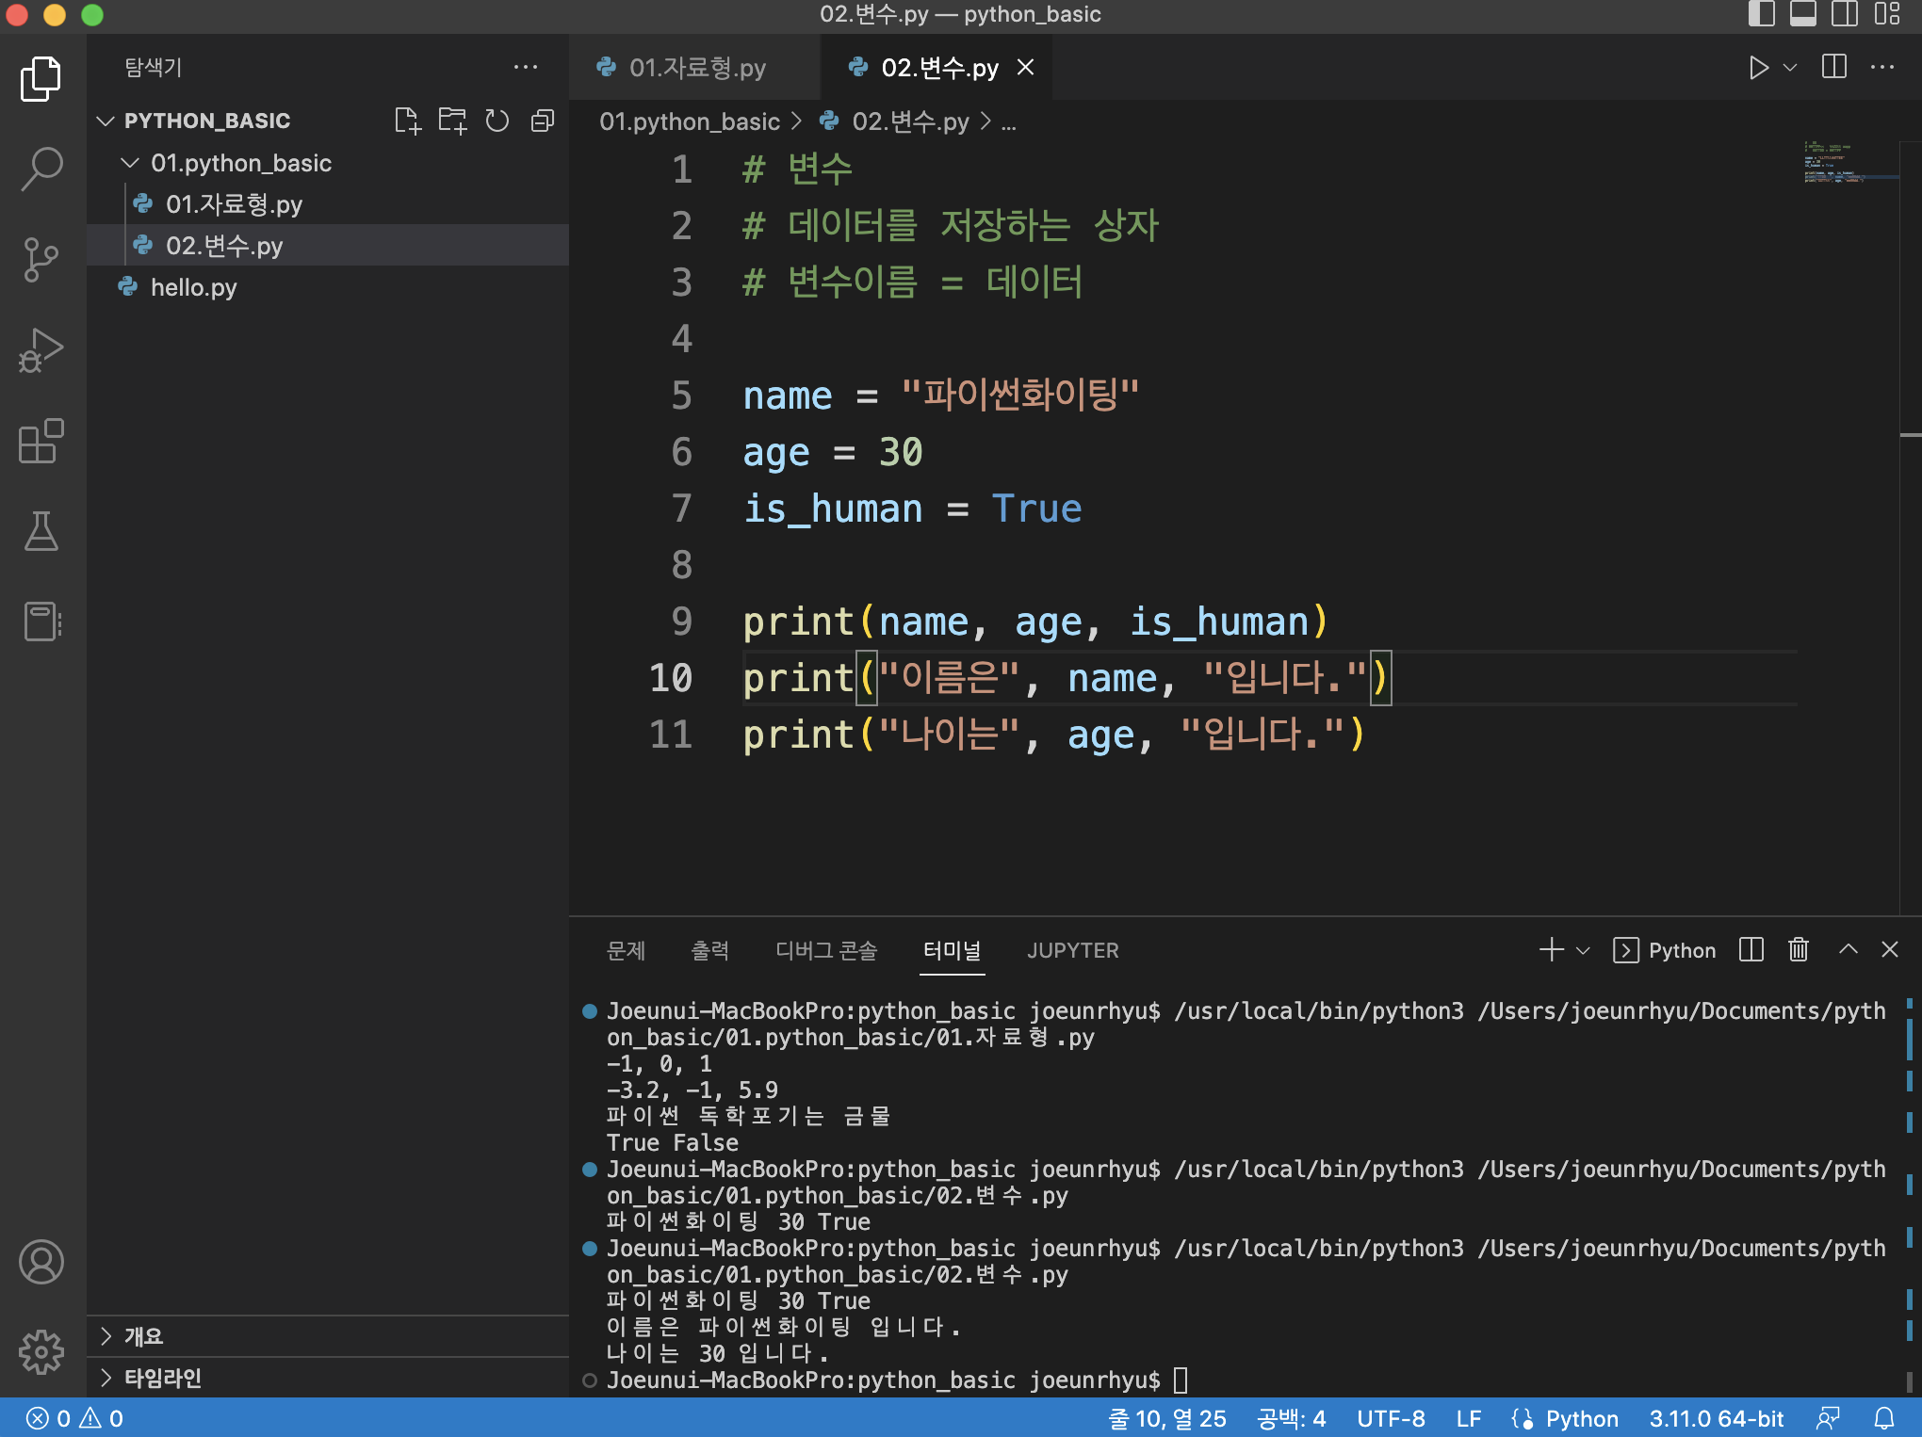Change the UTF-8 encoding
The image size is (1922, 1437).
coord(1391,1418)
